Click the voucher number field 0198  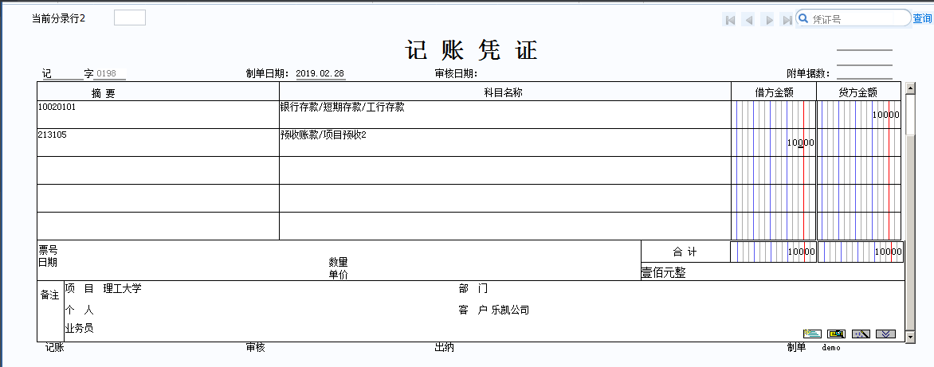click(x=111, y=74)
